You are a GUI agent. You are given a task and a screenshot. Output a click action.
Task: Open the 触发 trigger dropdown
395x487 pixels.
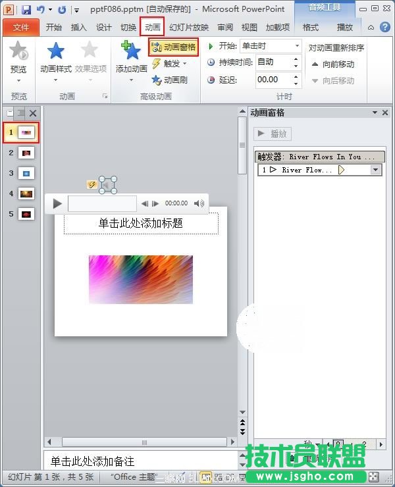169,64
